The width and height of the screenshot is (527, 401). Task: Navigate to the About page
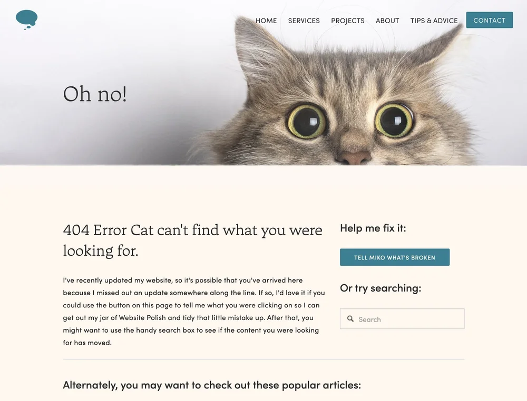pos(387,21)
